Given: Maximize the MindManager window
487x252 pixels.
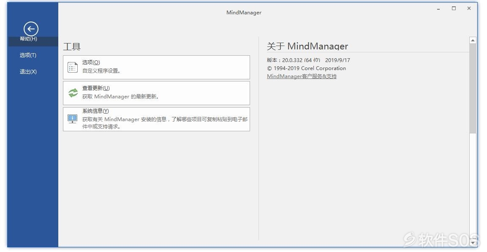Looking at the screenshot, I should coord(454,8).
